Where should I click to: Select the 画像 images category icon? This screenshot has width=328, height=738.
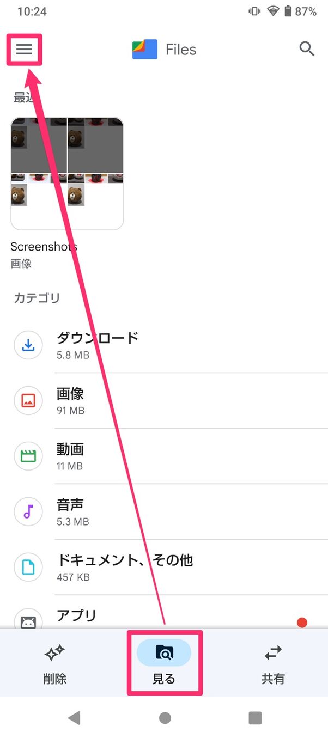[28, 401]
